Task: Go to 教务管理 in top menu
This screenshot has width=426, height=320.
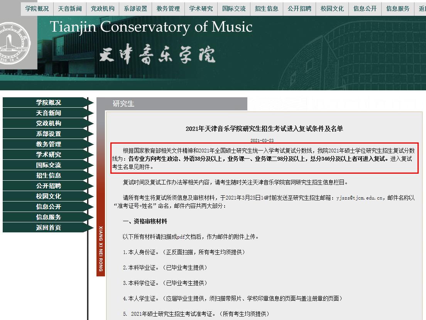Action: point(168,8)
